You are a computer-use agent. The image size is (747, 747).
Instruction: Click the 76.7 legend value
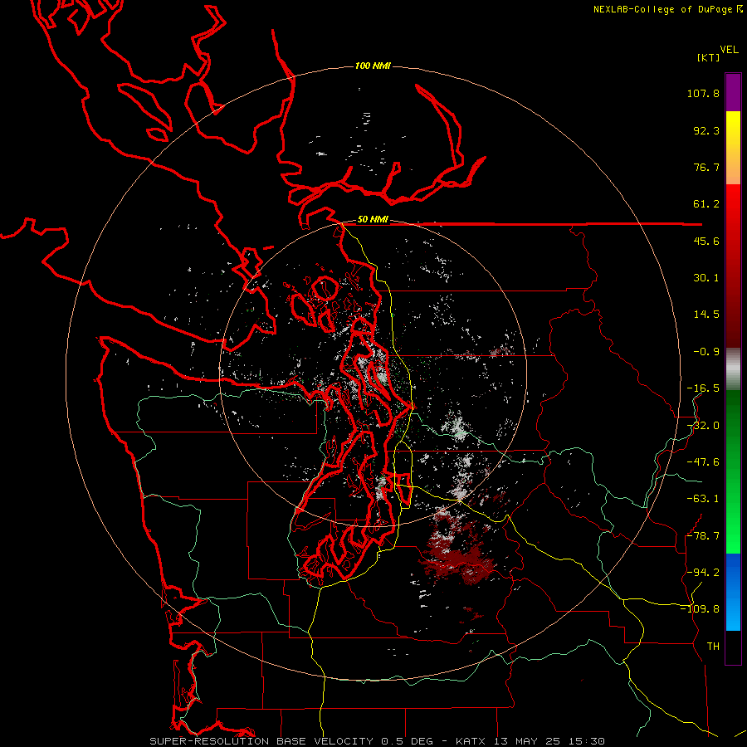coord(706,167)
